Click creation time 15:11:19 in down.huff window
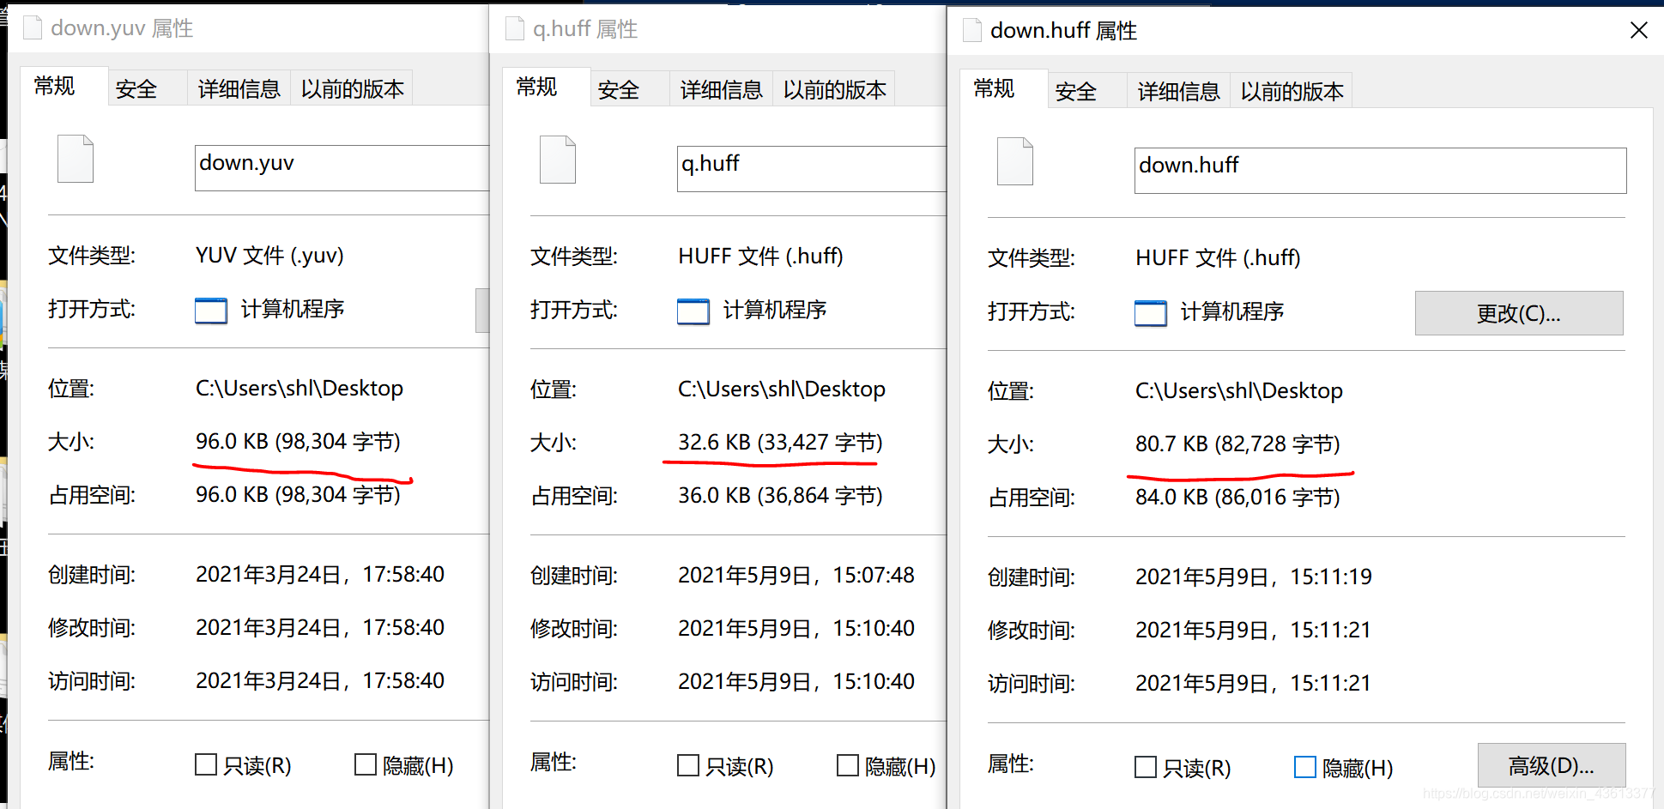The height and width of the screenshot is (809, 1664). (x=1254, y=577)
